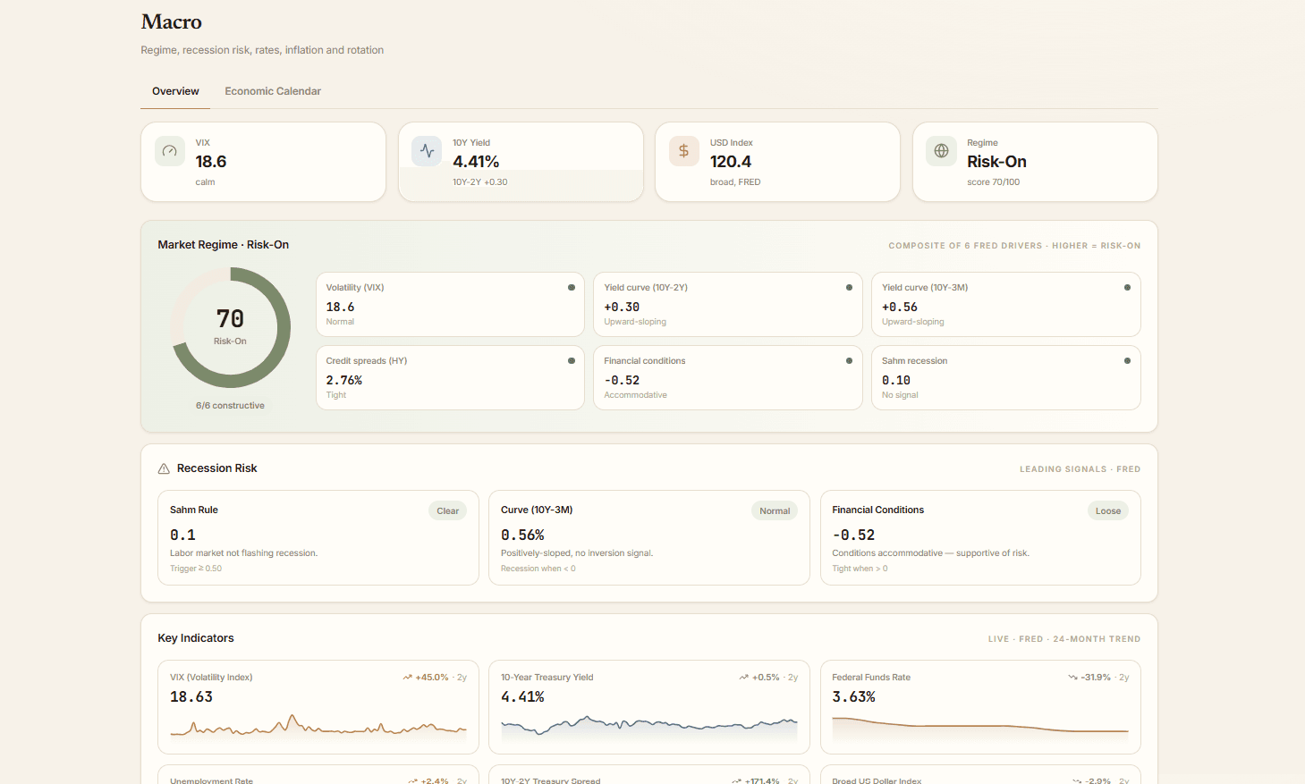Click the 3.63% Federal Funds Rate value
Image resolution: width=1305 pixels, height=784 pixels.
pos(853,696)
